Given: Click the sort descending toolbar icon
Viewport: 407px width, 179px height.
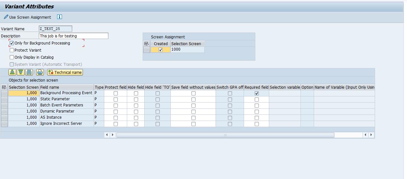Looking at the screenshot, I should (21, 72).
